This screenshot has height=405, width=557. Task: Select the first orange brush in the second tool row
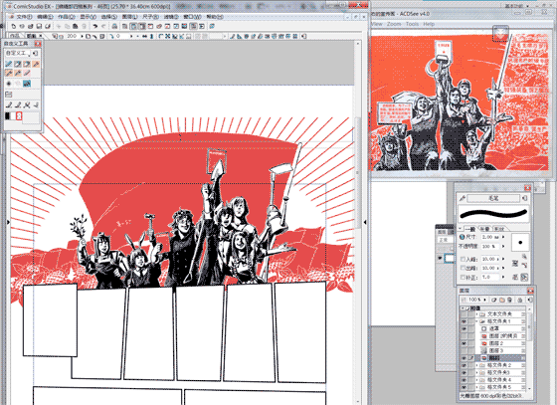tap(9, 74)
